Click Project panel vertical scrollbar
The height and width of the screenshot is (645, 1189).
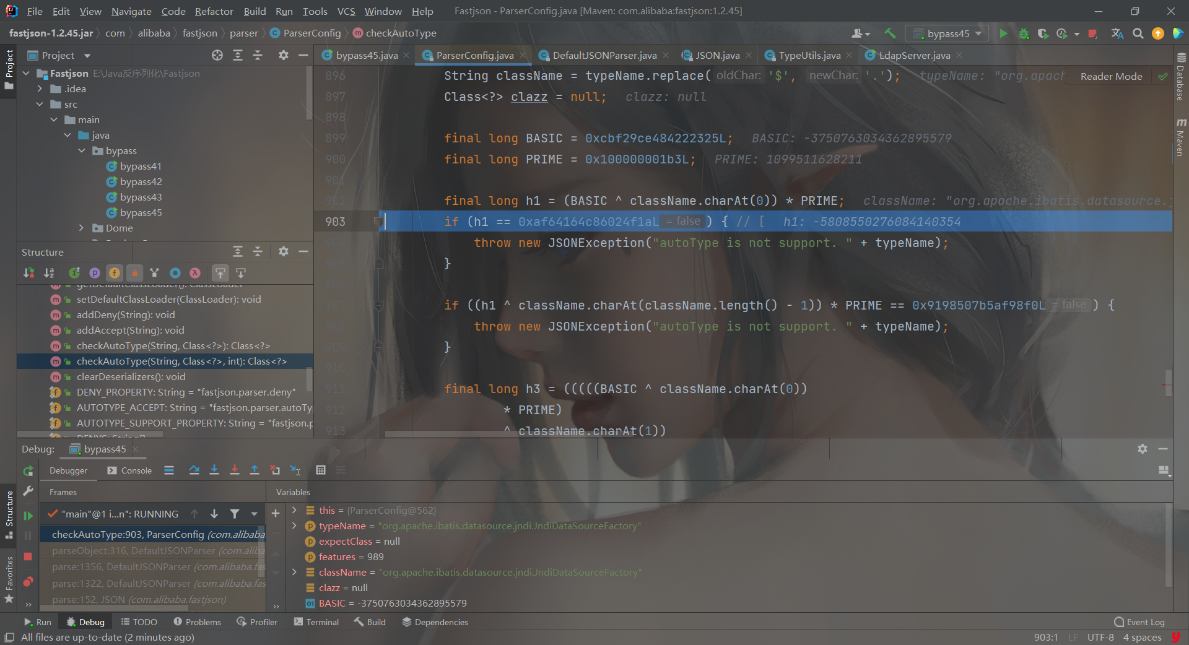click(309, 94)
